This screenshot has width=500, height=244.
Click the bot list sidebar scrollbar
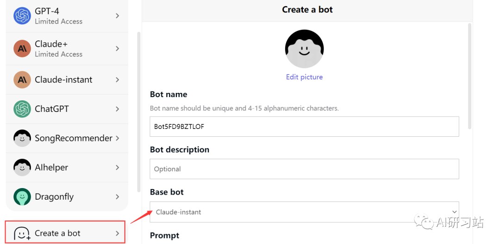click(138, 111)
